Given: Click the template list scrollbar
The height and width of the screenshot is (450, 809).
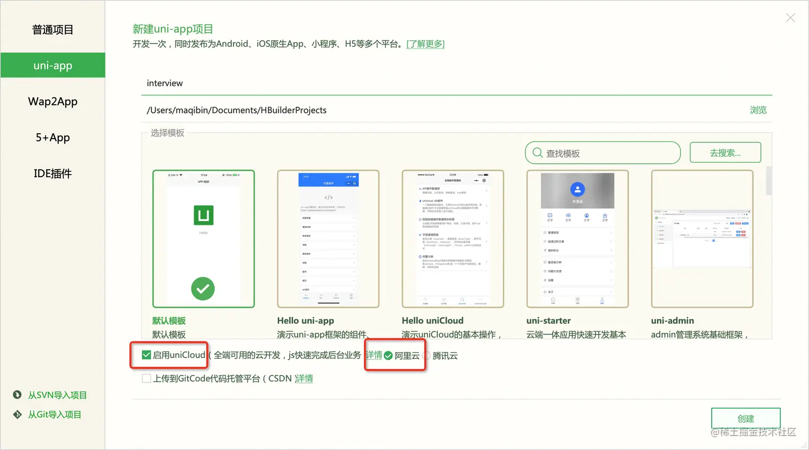Looking at the screenshot, I should [x=769, y=181].
